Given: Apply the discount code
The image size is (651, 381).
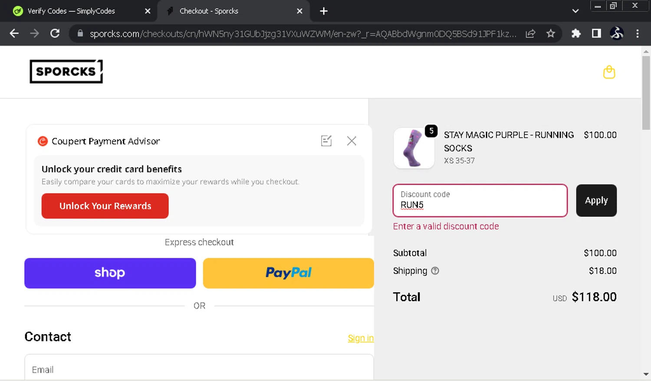Looking at the screenshot, I should click(596, 200).
